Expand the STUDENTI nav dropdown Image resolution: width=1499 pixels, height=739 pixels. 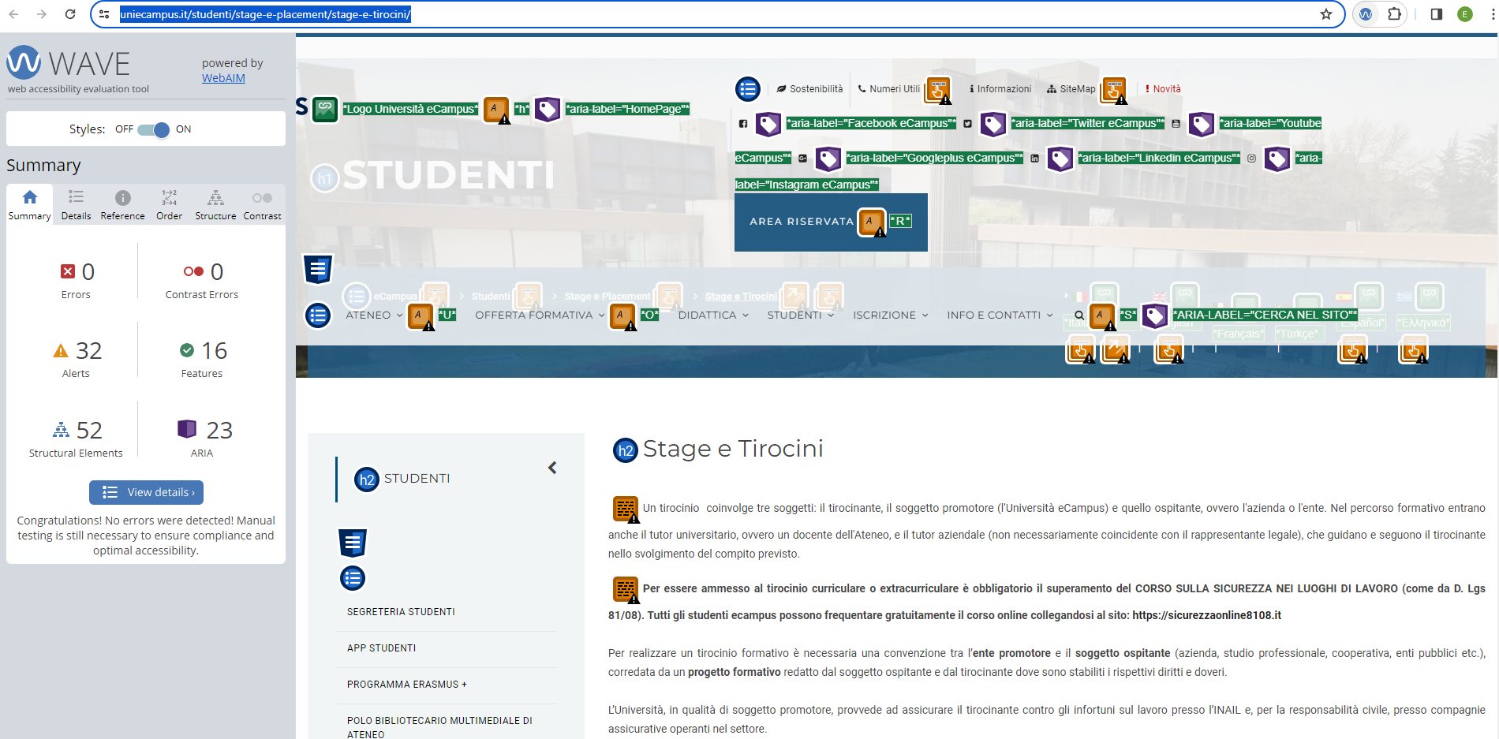coord(800,315)
